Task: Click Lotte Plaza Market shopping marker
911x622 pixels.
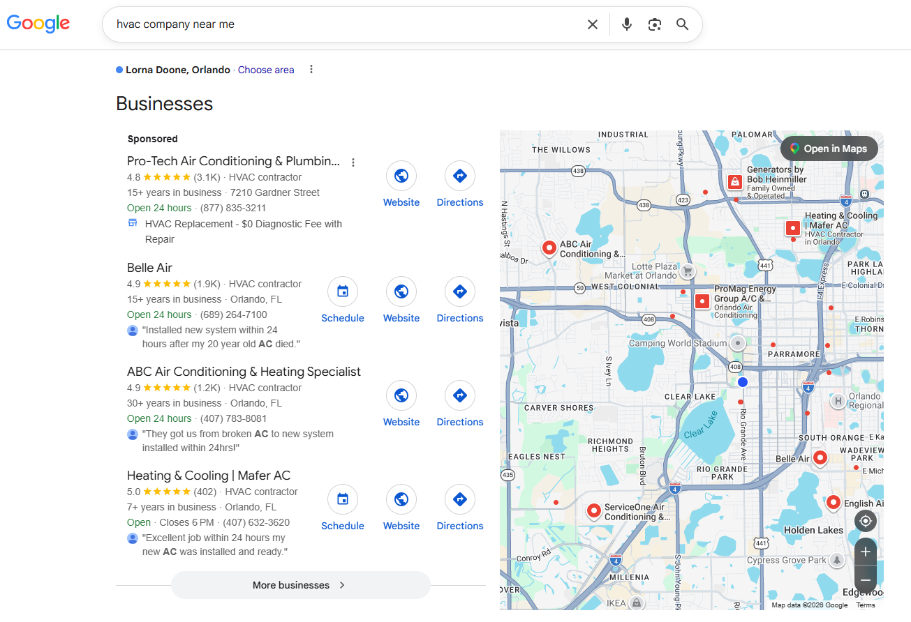Action: tap(688, 271)
